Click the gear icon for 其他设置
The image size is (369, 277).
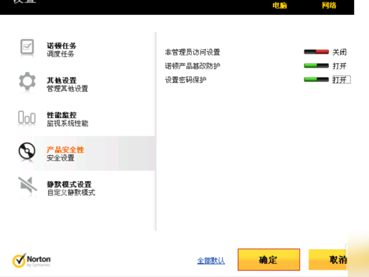tap(27, 81)
